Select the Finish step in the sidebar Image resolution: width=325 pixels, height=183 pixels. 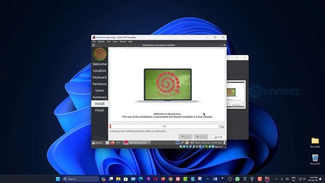click(100, 110)
